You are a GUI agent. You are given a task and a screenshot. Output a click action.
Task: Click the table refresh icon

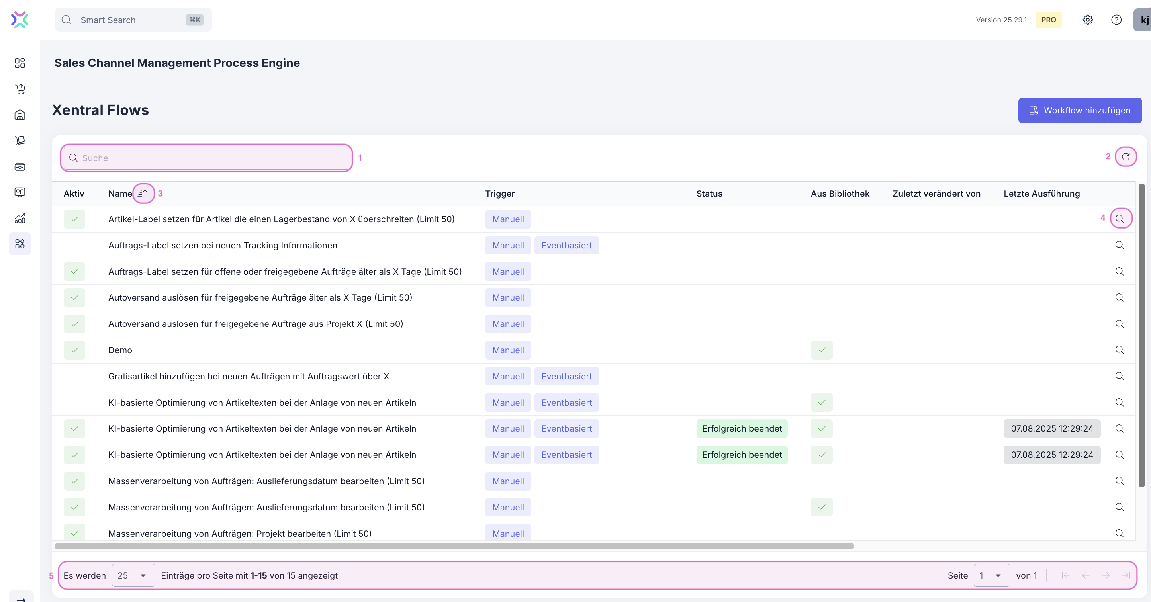(1126, 157)
